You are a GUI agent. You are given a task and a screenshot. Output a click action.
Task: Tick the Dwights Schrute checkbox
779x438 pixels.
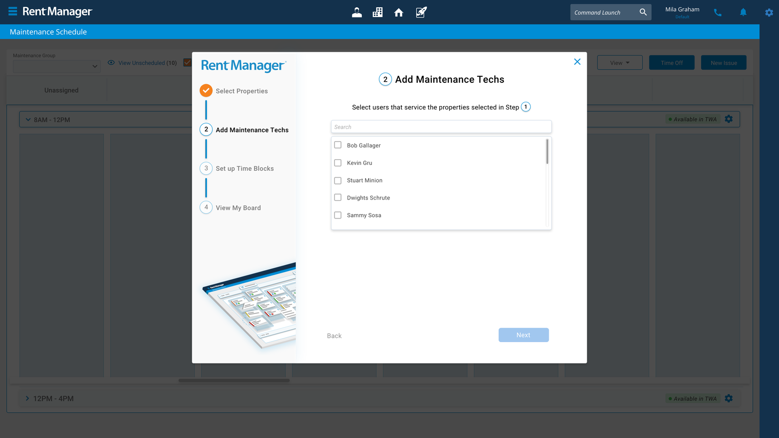(x=338, y=198)
